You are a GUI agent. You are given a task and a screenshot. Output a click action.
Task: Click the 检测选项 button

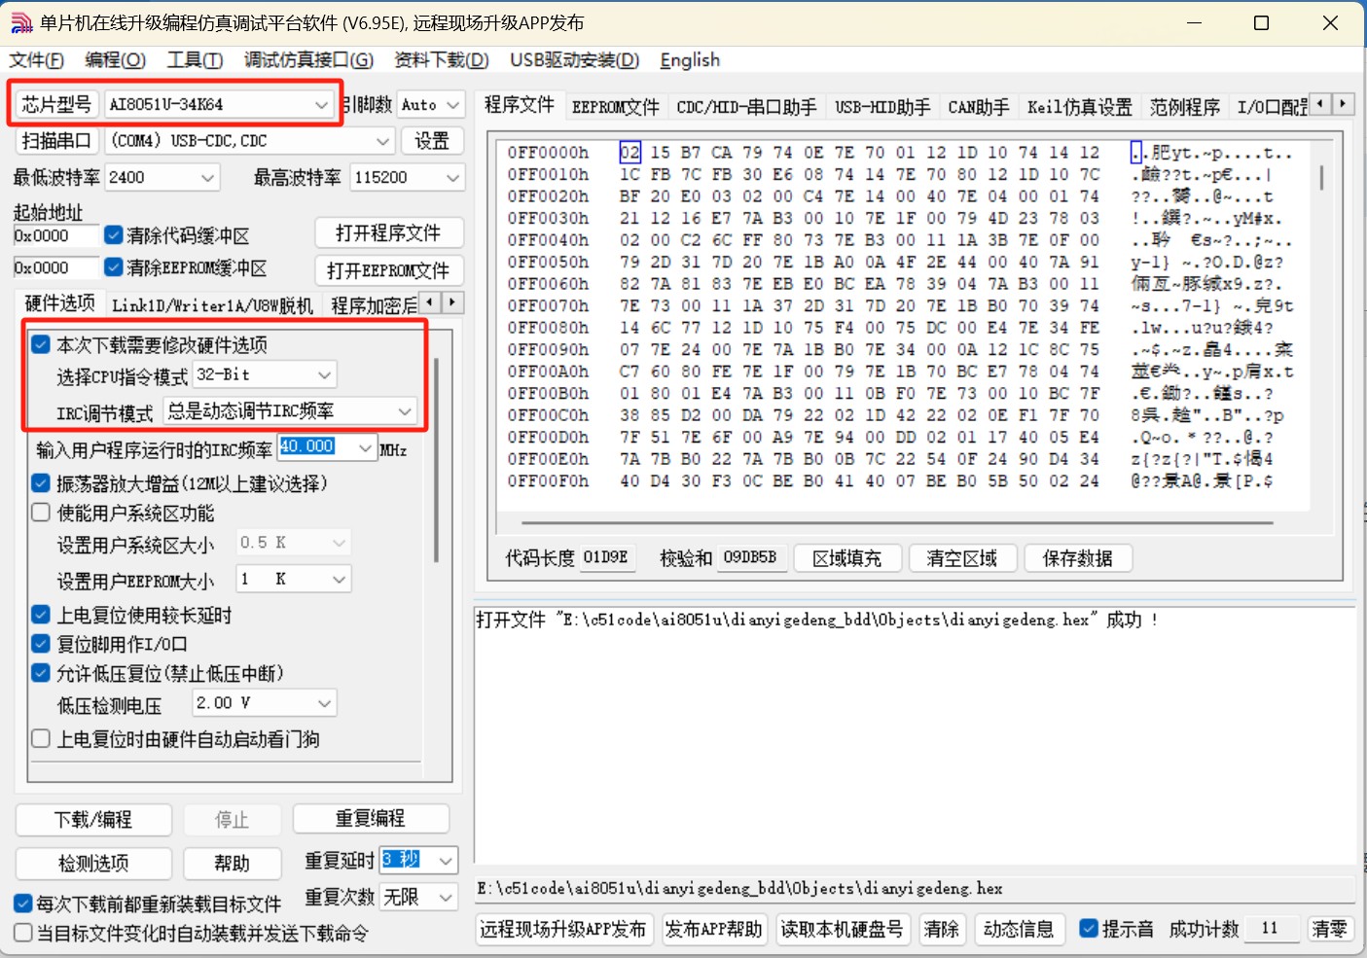(93, 863)
